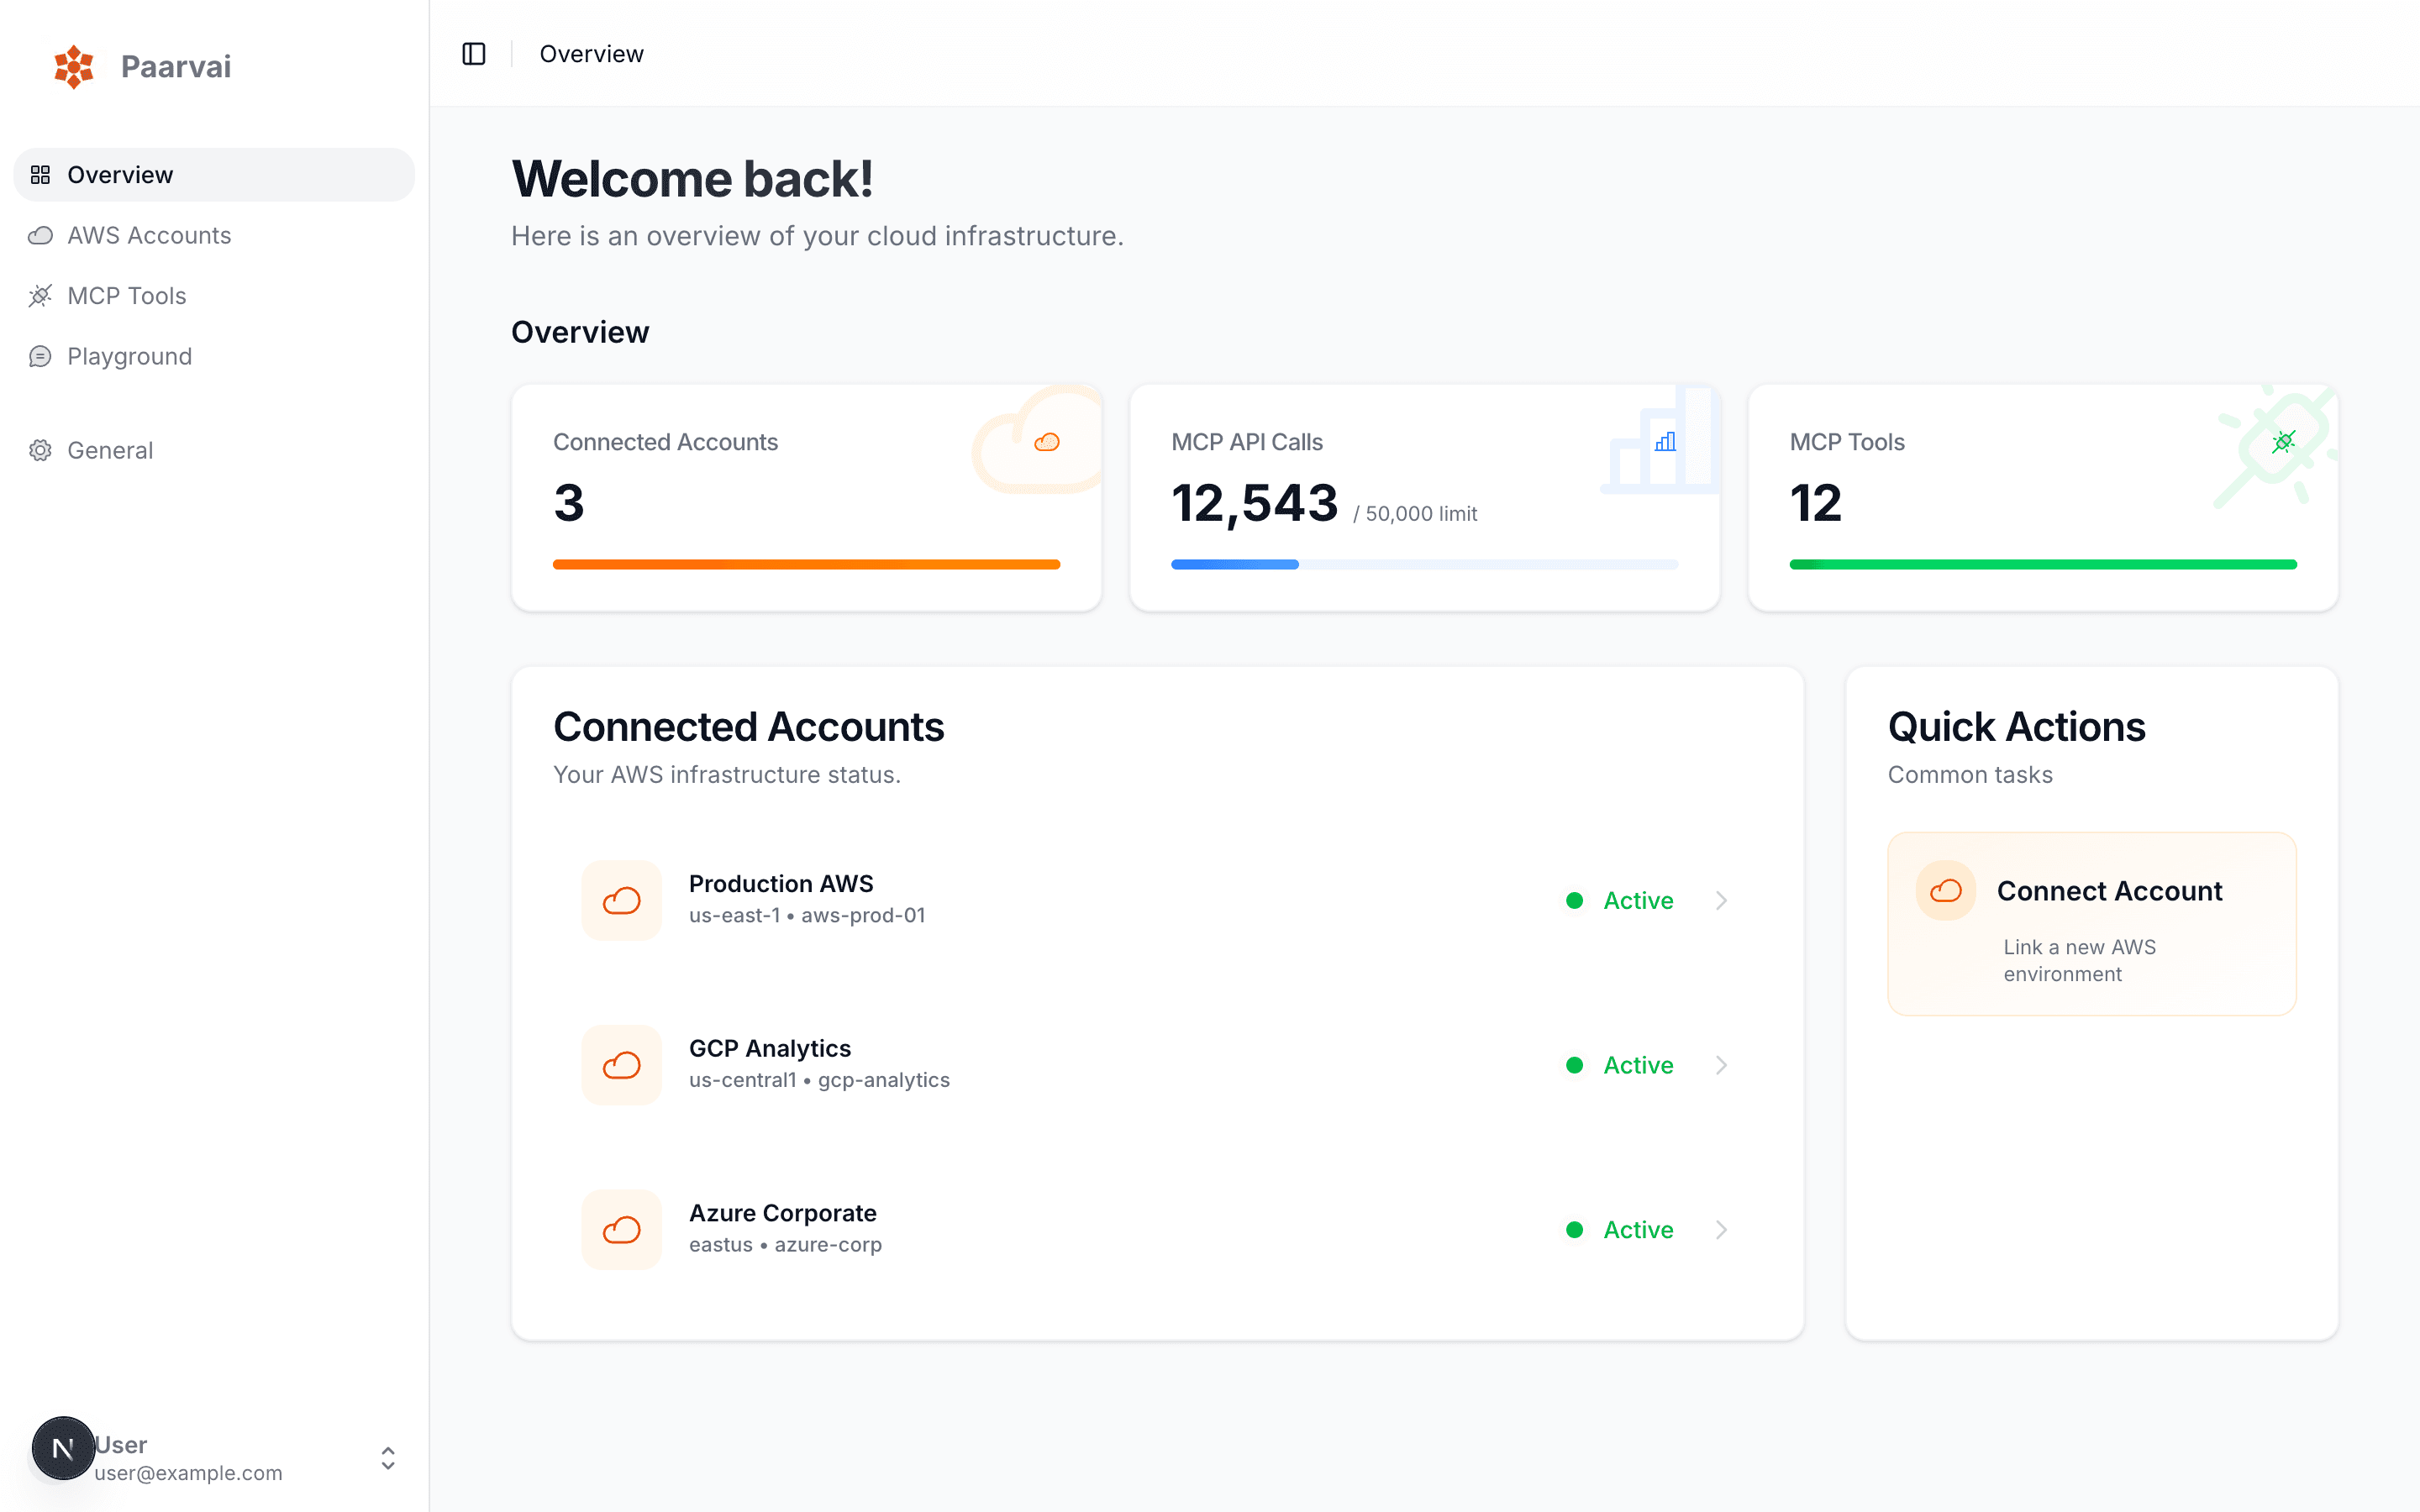The image size is (2420, 1512).
Task: Toggle the sidebar using the panel icon
Action: (473, 53)
